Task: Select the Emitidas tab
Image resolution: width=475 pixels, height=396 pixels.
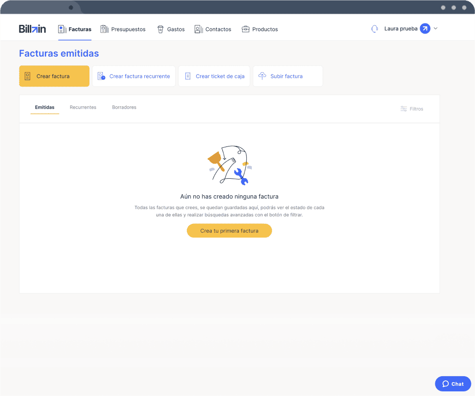Action: click(x=45, y=107)
